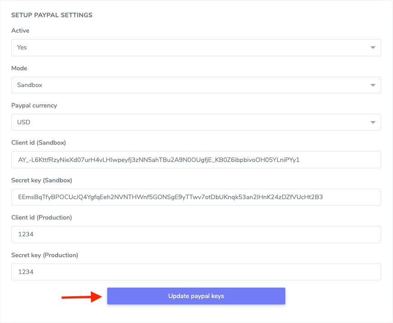This screenshot has height=323, width=393.
Task: Open the Paypal currency dropdown
Action: tap(195, 122)
